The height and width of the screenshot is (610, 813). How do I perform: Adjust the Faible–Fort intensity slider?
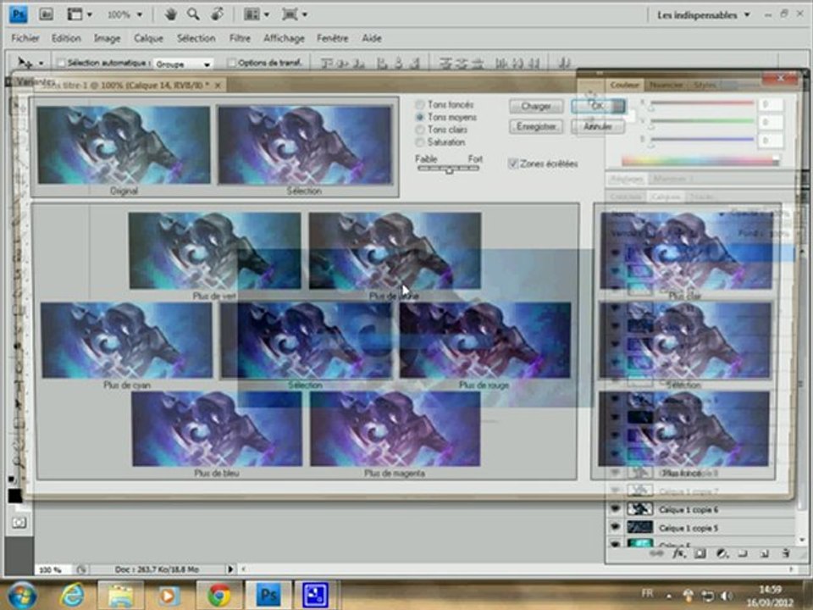449,169
